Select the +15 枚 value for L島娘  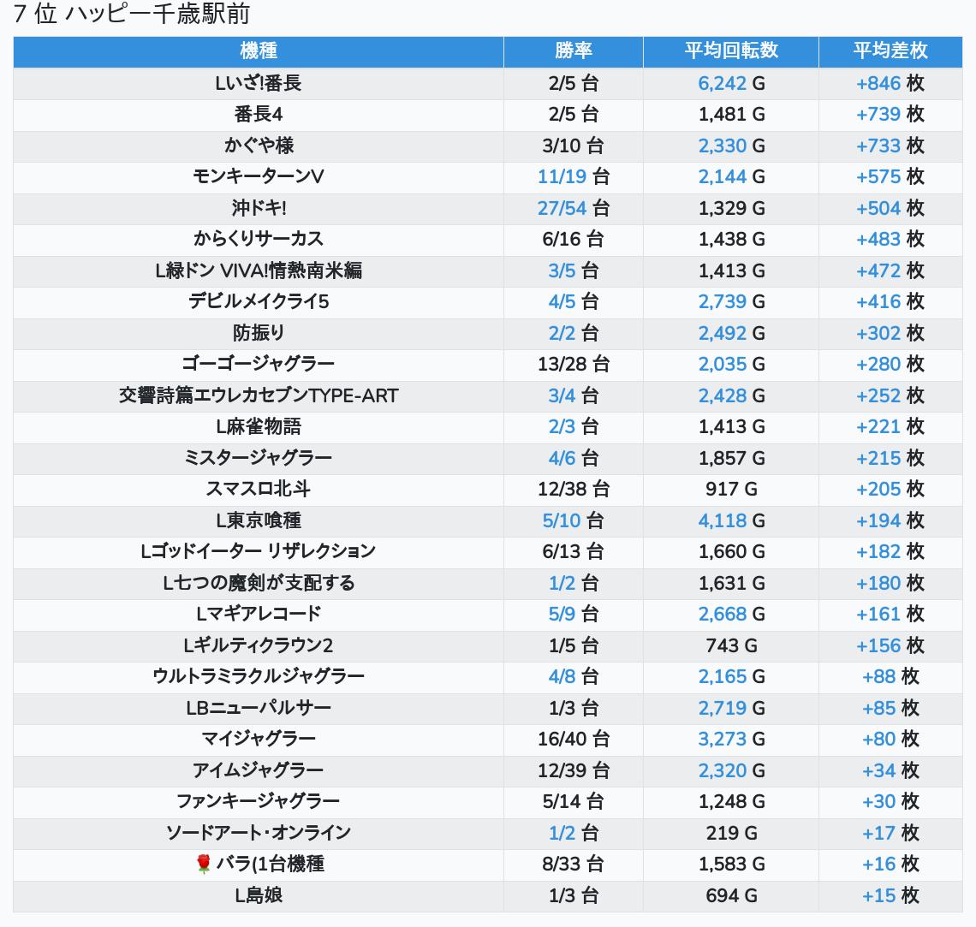tap(890, 896)
